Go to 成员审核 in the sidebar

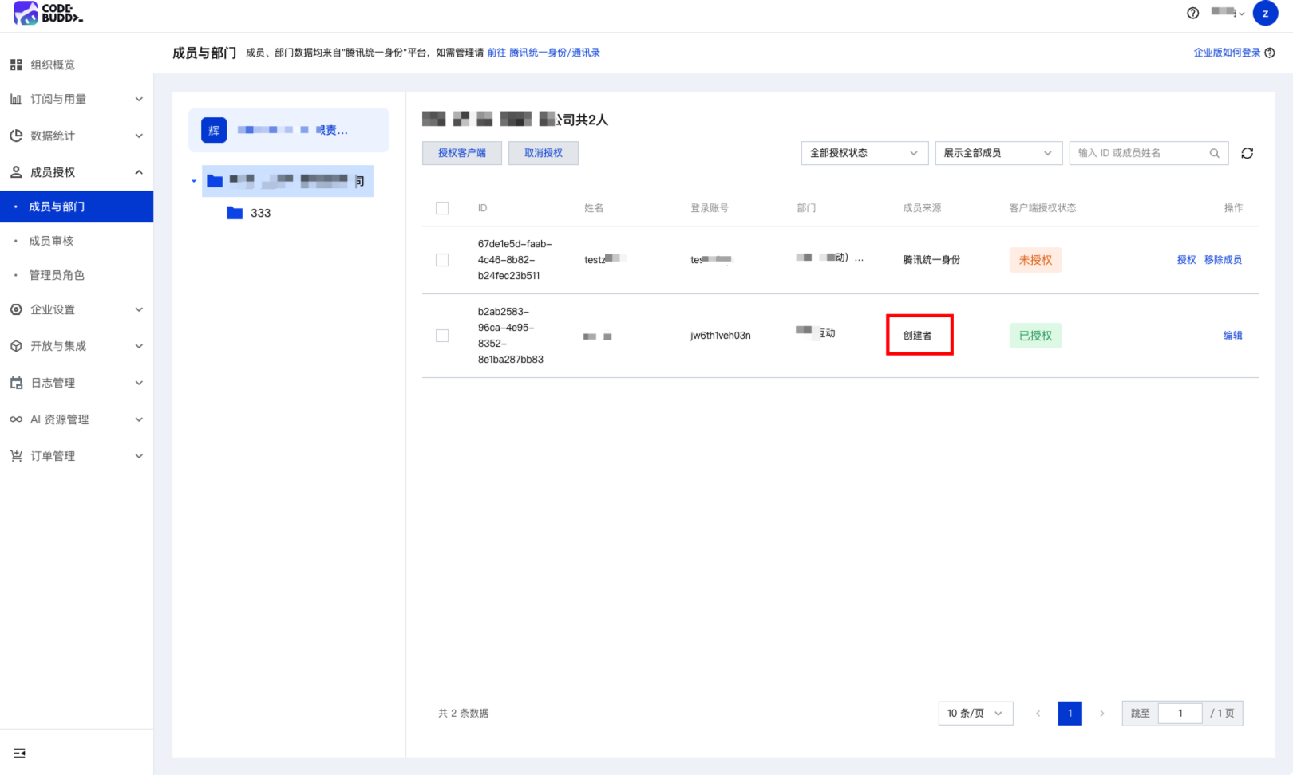point(51,241)
